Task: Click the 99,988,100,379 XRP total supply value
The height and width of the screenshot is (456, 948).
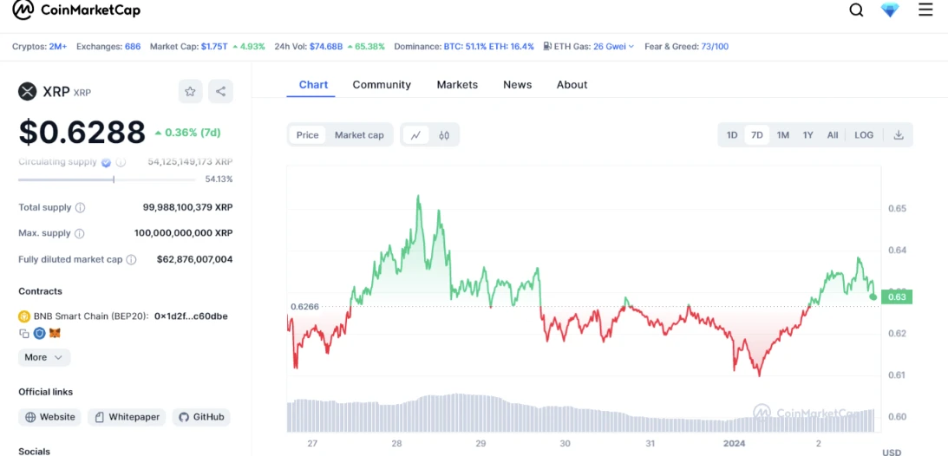Action: [x=188, y=207]
